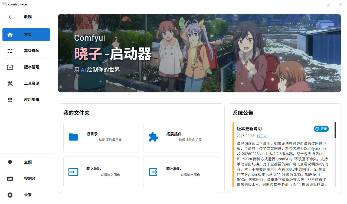Open 高级选项 via its sliders icon
Viewport: 347px width, 204px height.
coord(10,51)
